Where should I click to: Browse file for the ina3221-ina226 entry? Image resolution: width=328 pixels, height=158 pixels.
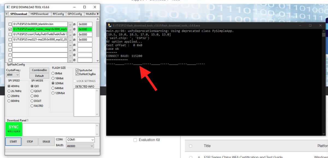pyautogui.click(x=71, y=39)
